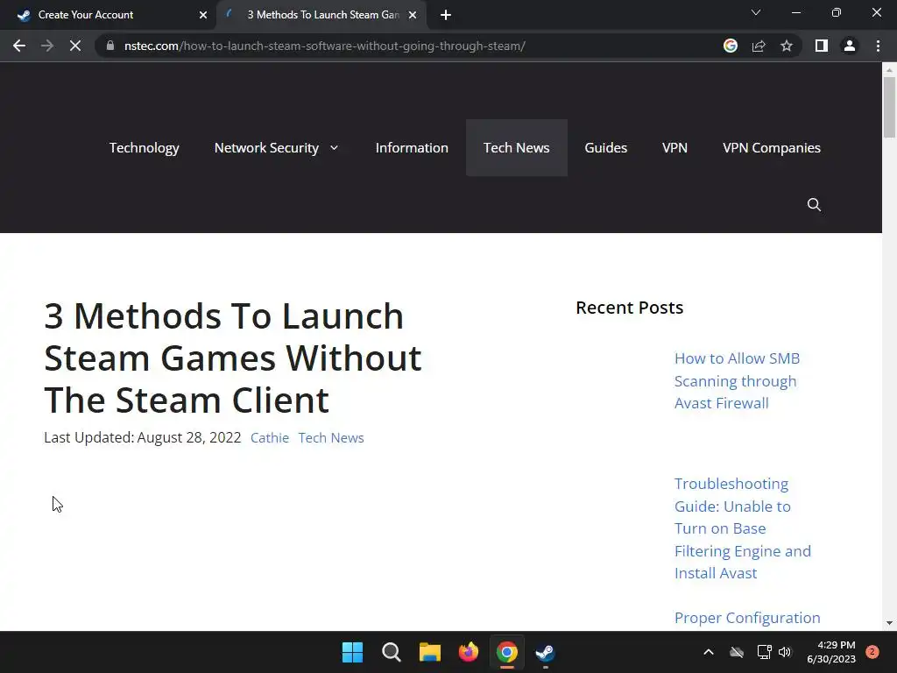The height and width of the screenshot is (673, 897).
Task: Click the lock site info icon
Action: [110, 46]
